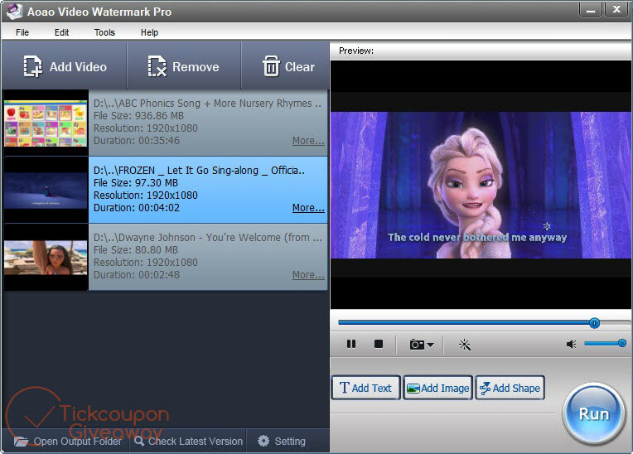
Task: Add an image watermark
Action: (x=438, y=388)
